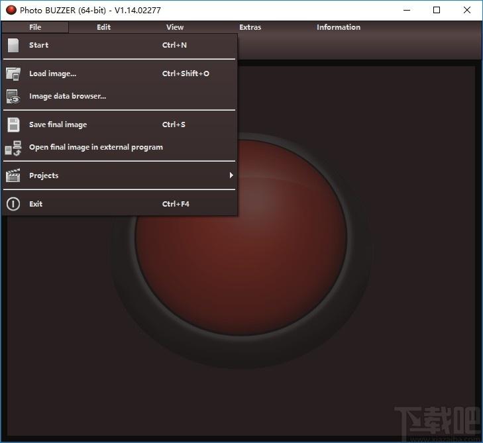
Task: Click the Projects clapperboard icon
Action: pyautogui.click(x=13, y=175)
